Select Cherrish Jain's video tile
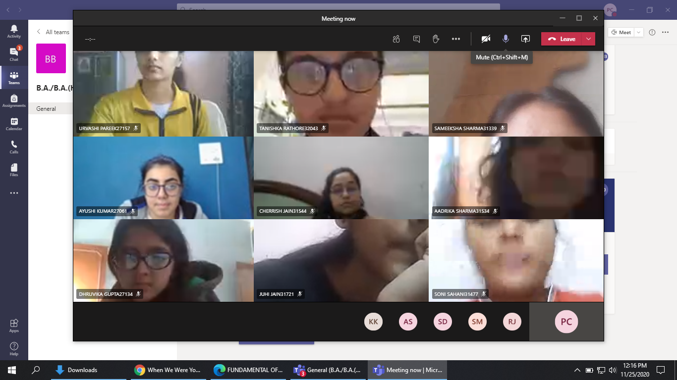The width and height of the screenshot is (677, 380). tap(341, 178)
